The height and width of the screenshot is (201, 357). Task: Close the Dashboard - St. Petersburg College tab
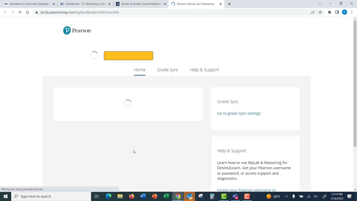[109, 4]
